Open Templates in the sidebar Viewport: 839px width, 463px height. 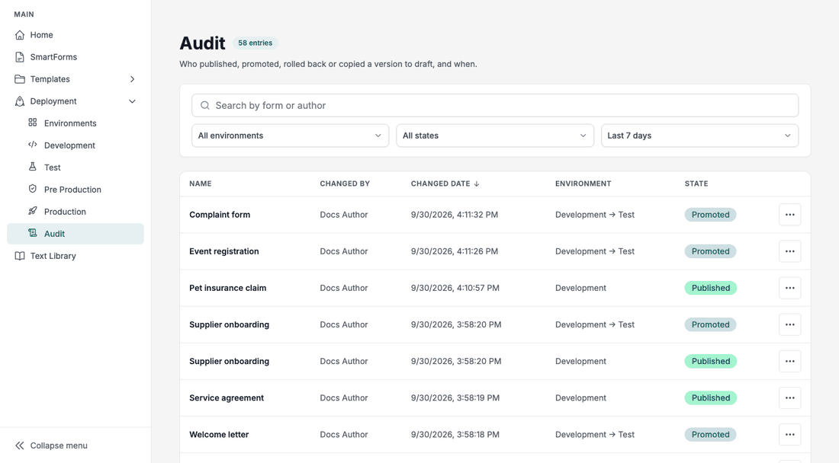click(x=76, y=79)
